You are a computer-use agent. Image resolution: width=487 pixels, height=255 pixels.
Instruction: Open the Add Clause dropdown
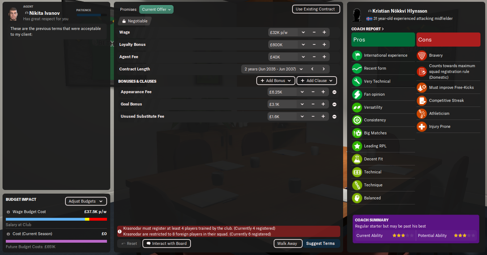pos(317,81)
